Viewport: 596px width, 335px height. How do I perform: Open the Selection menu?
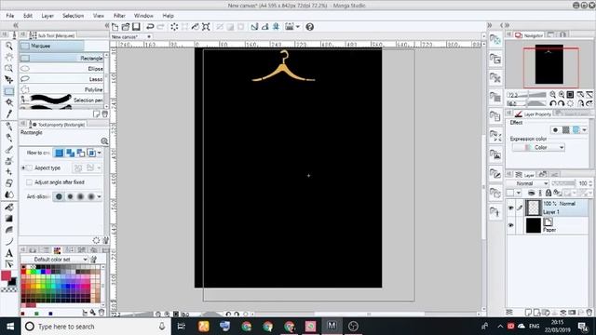click(73, 16)
